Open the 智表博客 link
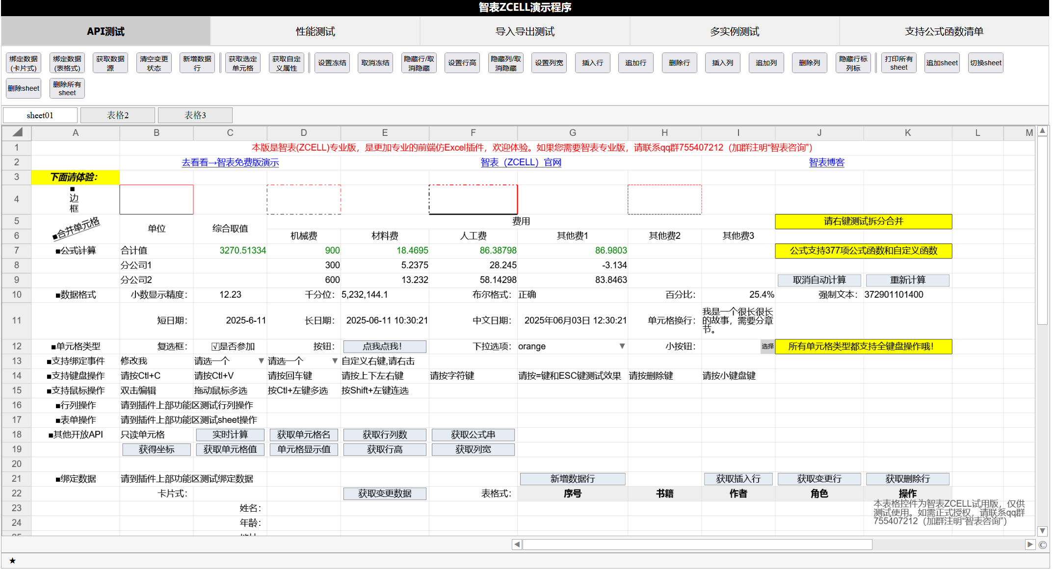The image size is (1055, 570). coord(826,162)
